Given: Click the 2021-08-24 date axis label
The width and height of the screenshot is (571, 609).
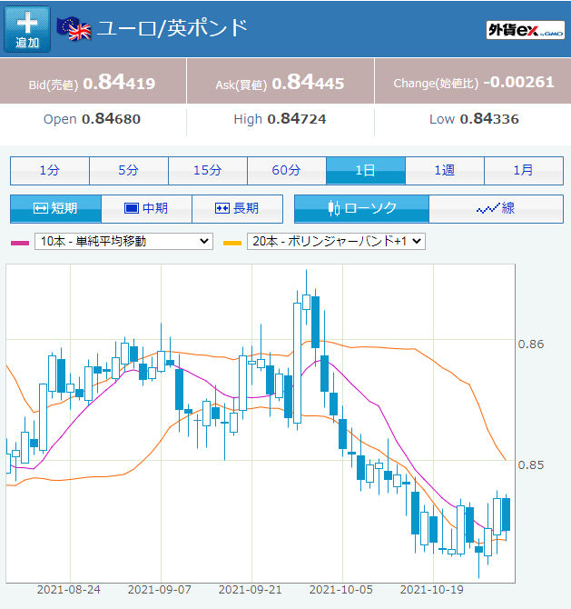Looking at the screenshot, I should coord(69,590).
